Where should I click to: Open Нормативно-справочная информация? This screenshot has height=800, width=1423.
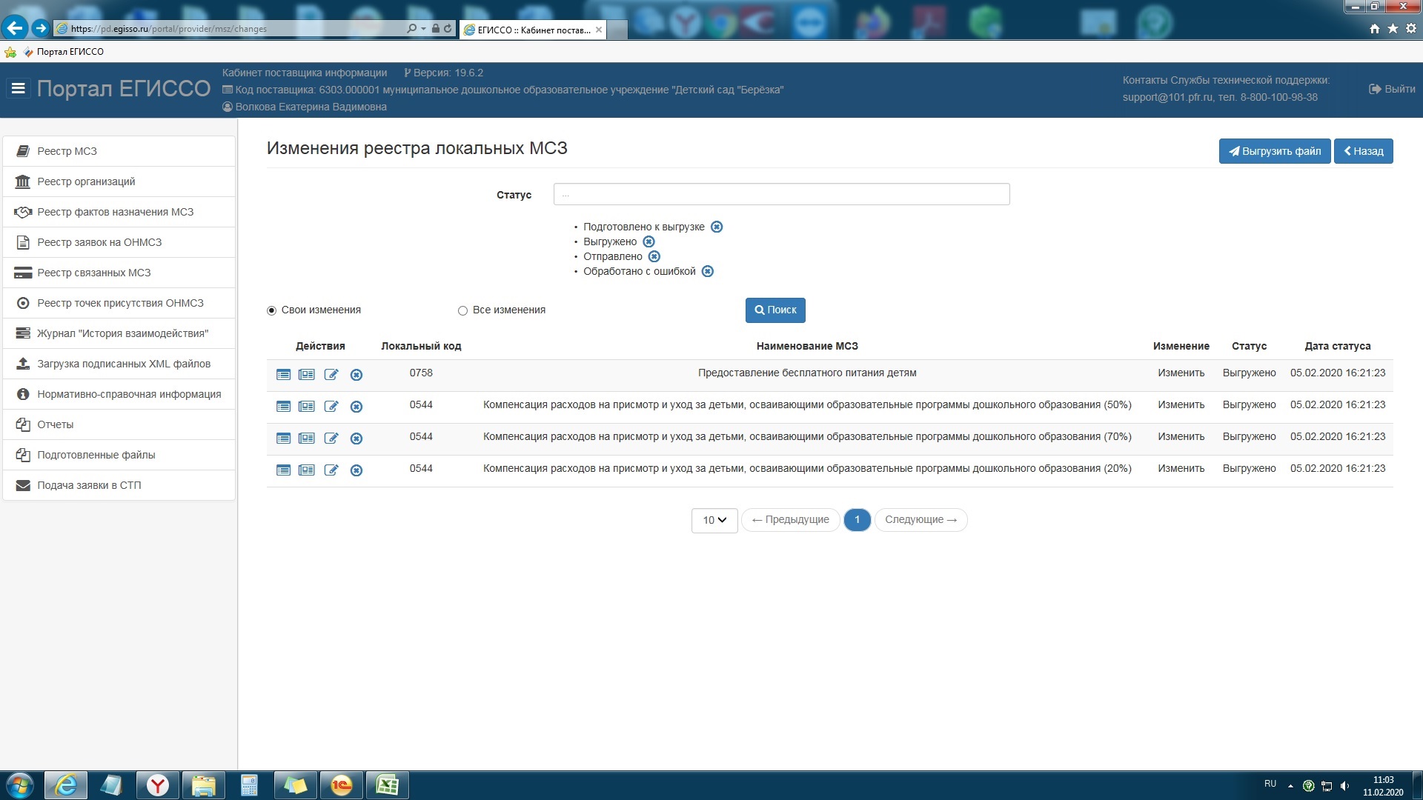(119, 394)
